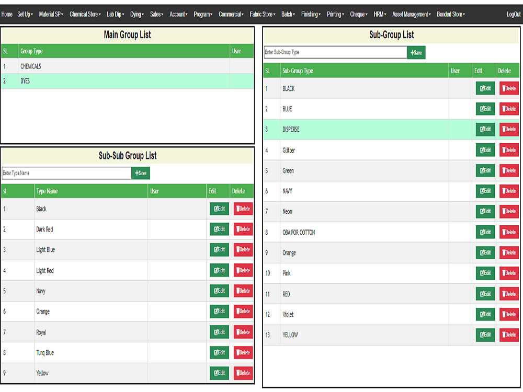Edit the Green sub-group
The height and width of the screenshot is (392, 523).
pyautogui.click(x=485, y=170)
